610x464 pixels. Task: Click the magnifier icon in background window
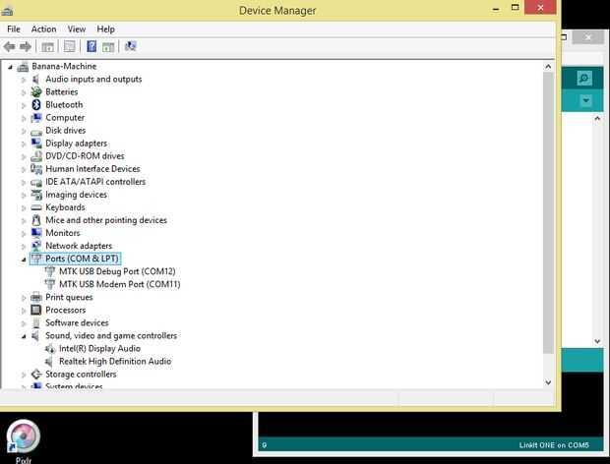pyautogui.click(x=584, y=78)
